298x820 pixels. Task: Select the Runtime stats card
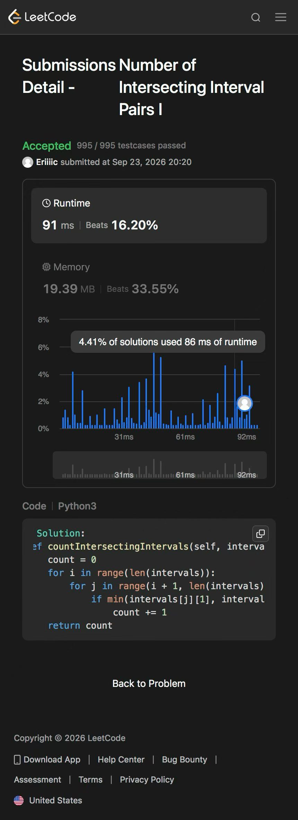pos(149,216)
